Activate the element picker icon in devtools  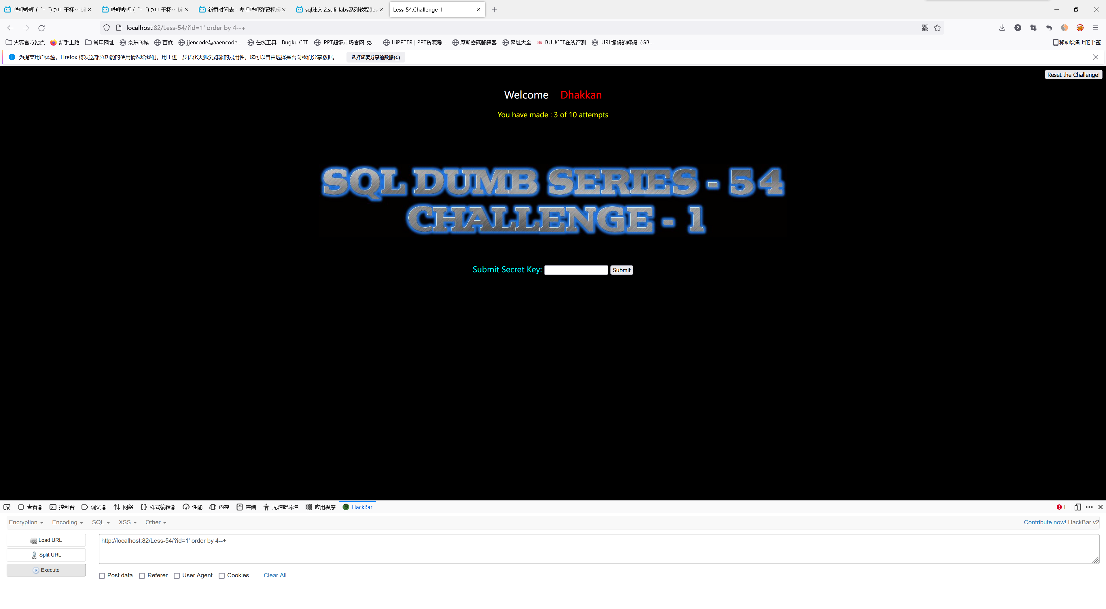tap(7, 507)
